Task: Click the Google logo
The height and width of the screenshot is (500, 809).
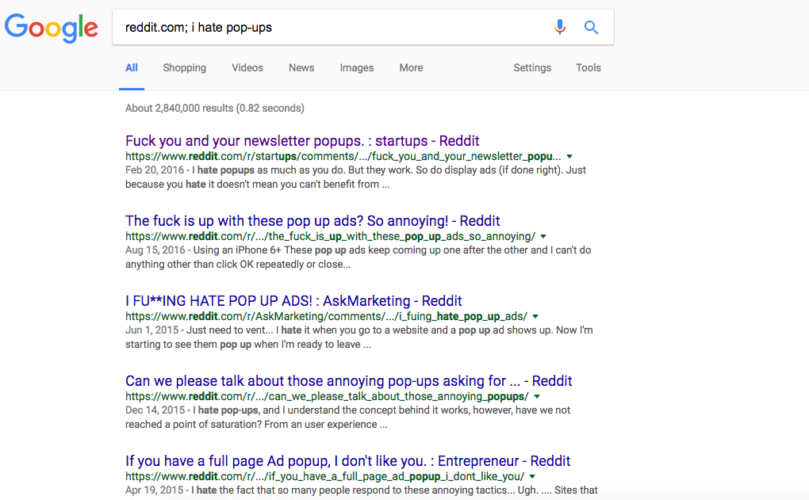Action: pos(52,28)
